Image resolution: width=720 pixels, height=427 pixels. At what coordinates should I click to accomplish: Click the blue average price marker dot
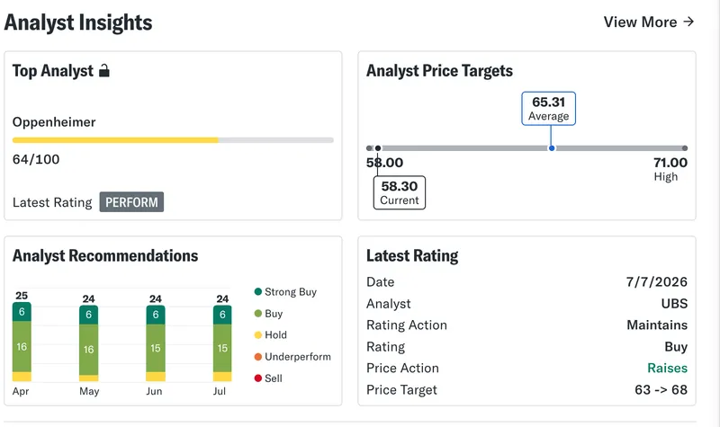pyautogui.click(x=552, y=148)
